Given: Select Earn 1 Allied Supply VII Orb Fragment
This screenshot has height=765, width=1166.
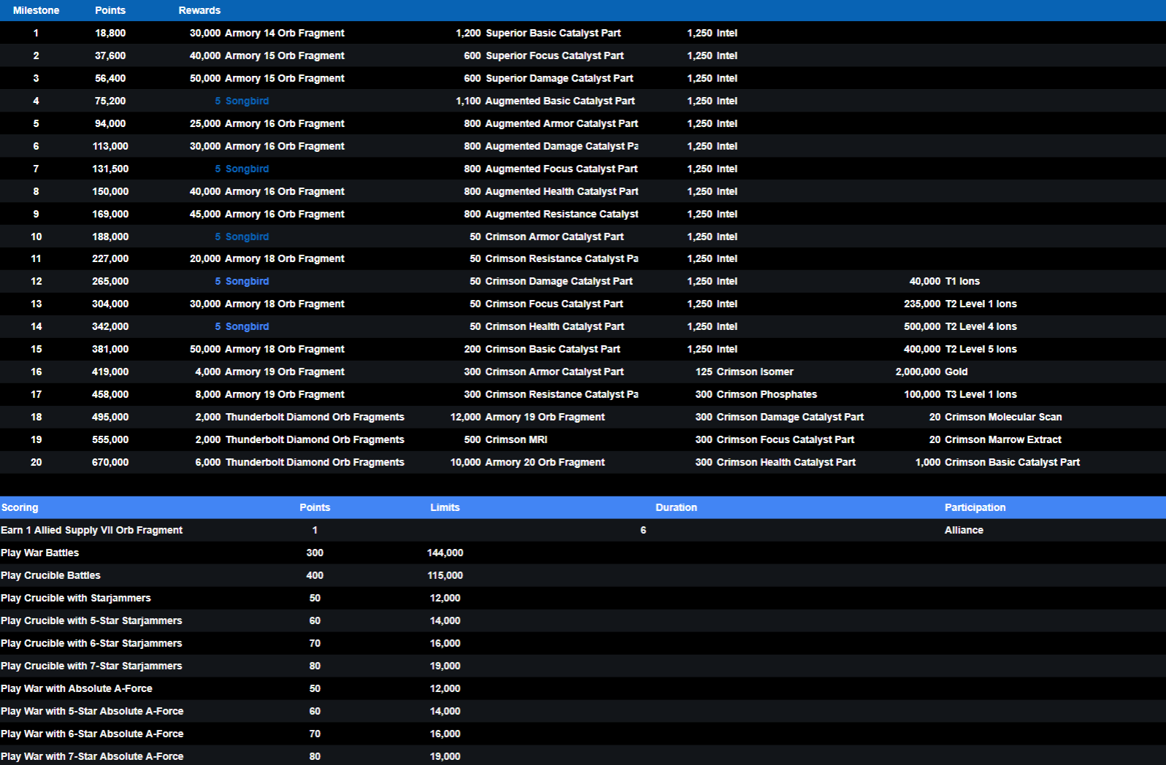Looking at the screenshot, I should [92, 530].
